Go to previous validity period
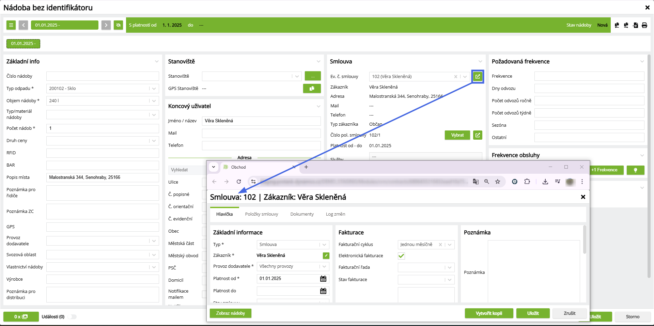Viewport: 654px width, 326px height. (x=23, y=25)
